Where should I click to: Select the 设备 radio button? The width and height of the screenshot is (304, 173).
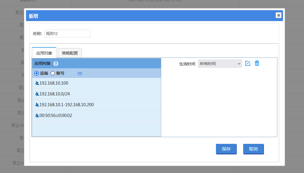tap(37, 73)
